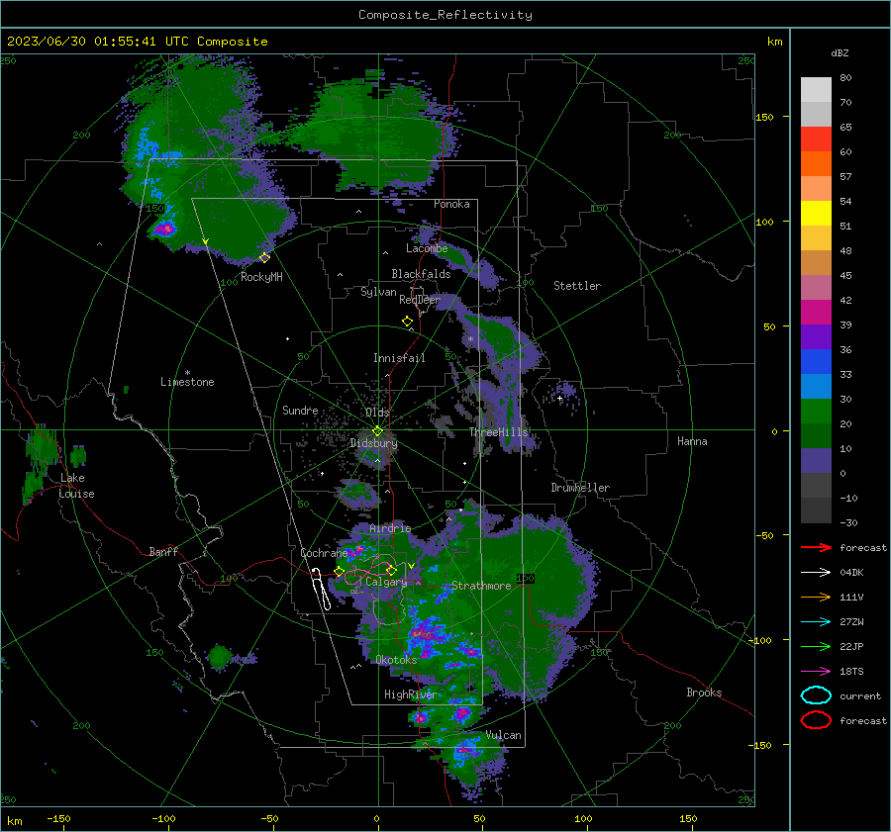Click the red 60–65 dBZ color swatch

pyautogui.click(x=816, y=139)
